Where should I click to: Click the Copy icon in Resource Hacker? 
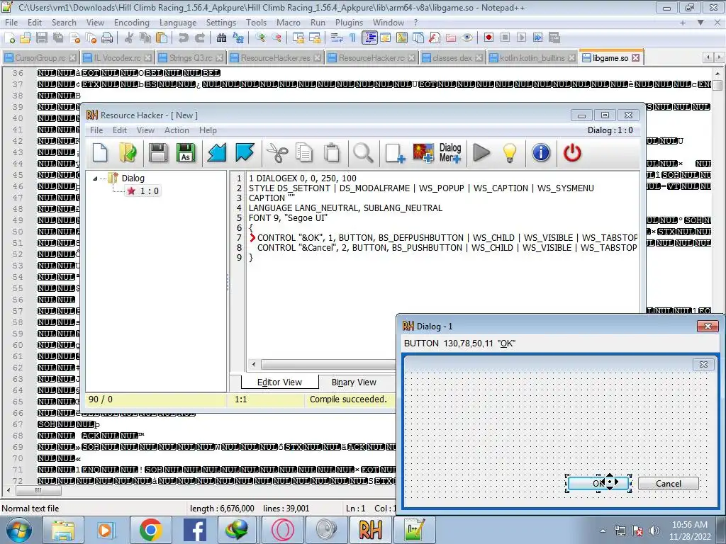point(304,153)
